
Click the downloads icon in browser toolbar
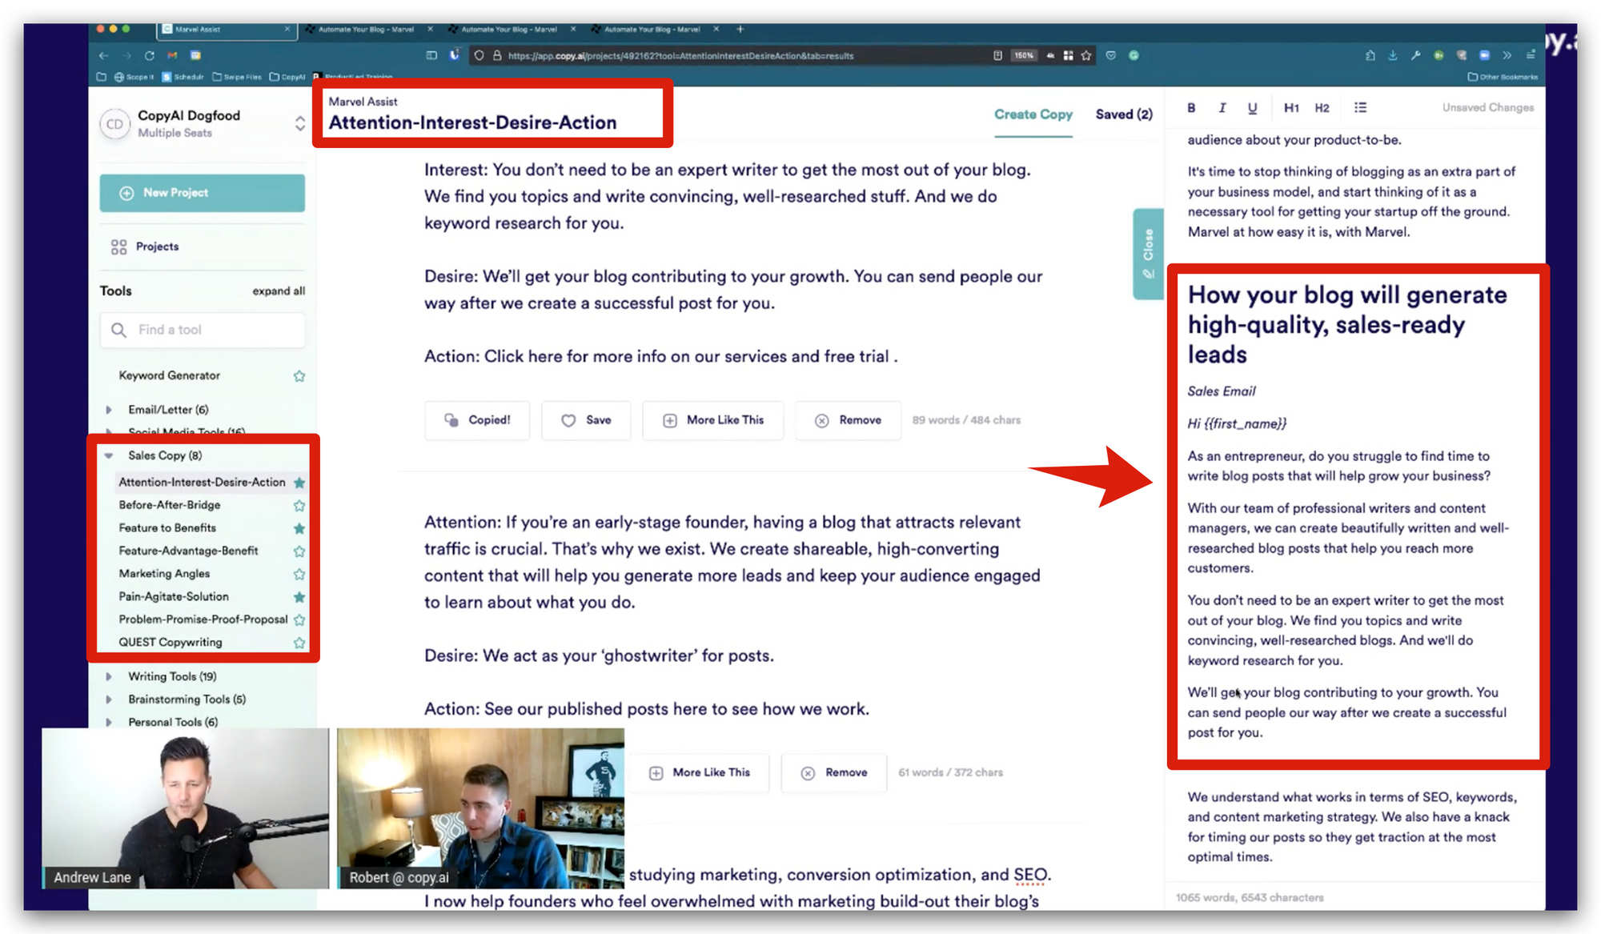click(1392, 55)
